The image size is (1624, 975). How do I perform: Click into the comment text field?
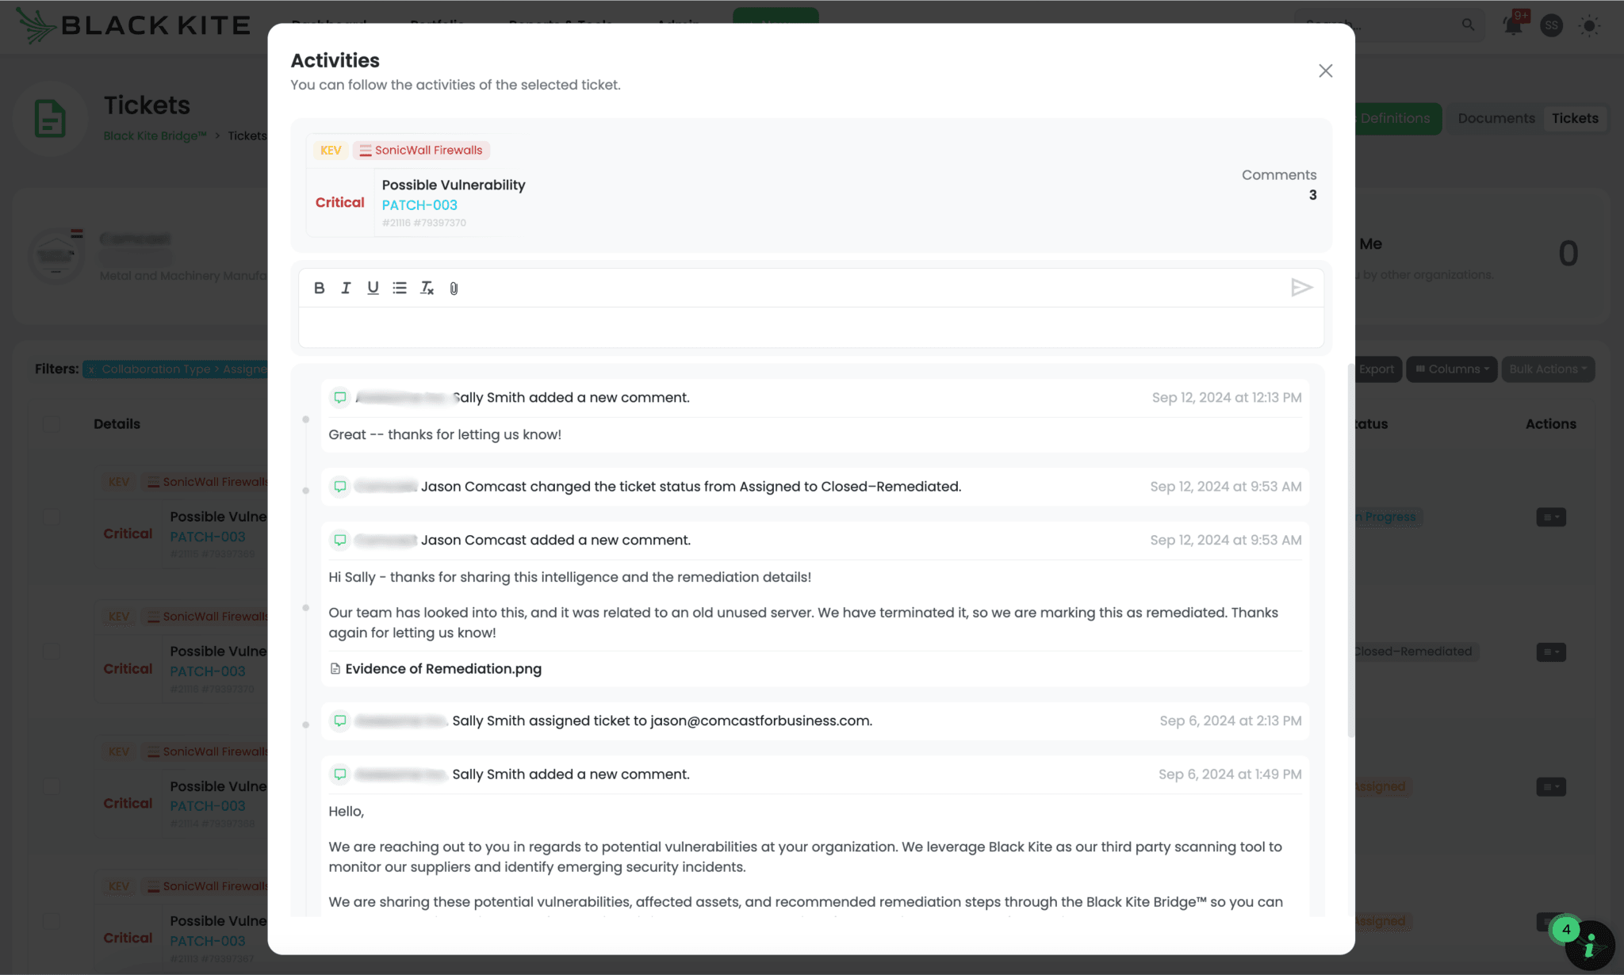point(810,327)
